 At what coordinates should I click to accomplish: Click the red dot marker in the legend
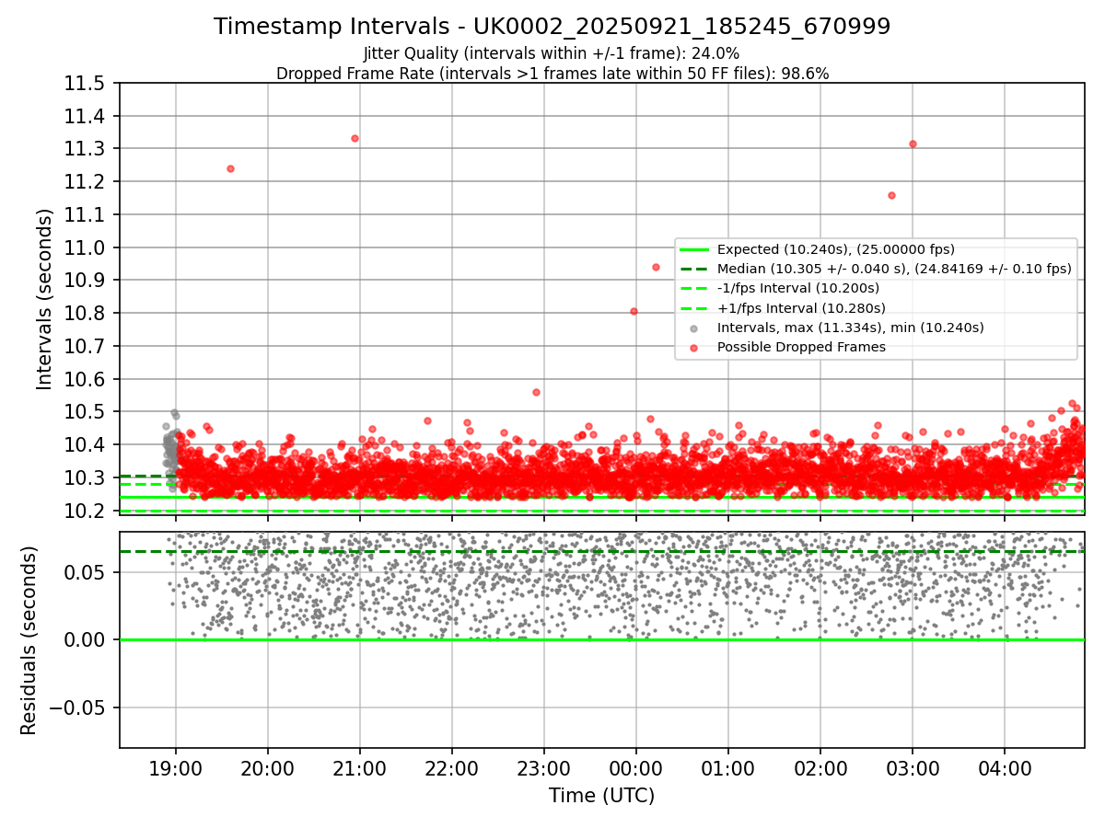(693, 348)
